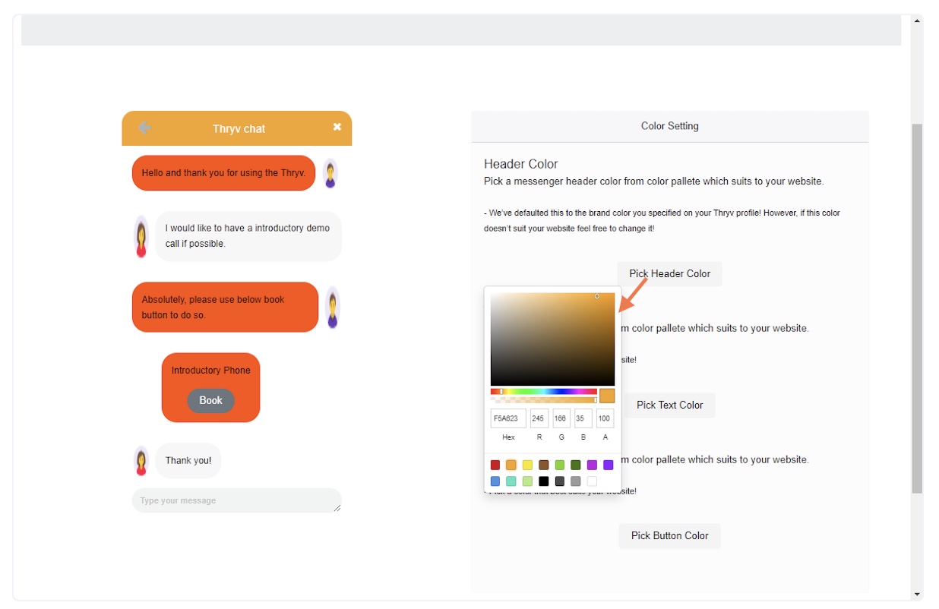Click the customer avatar beside the demo call message
The image size is (939, 609).
pos(141,236)
